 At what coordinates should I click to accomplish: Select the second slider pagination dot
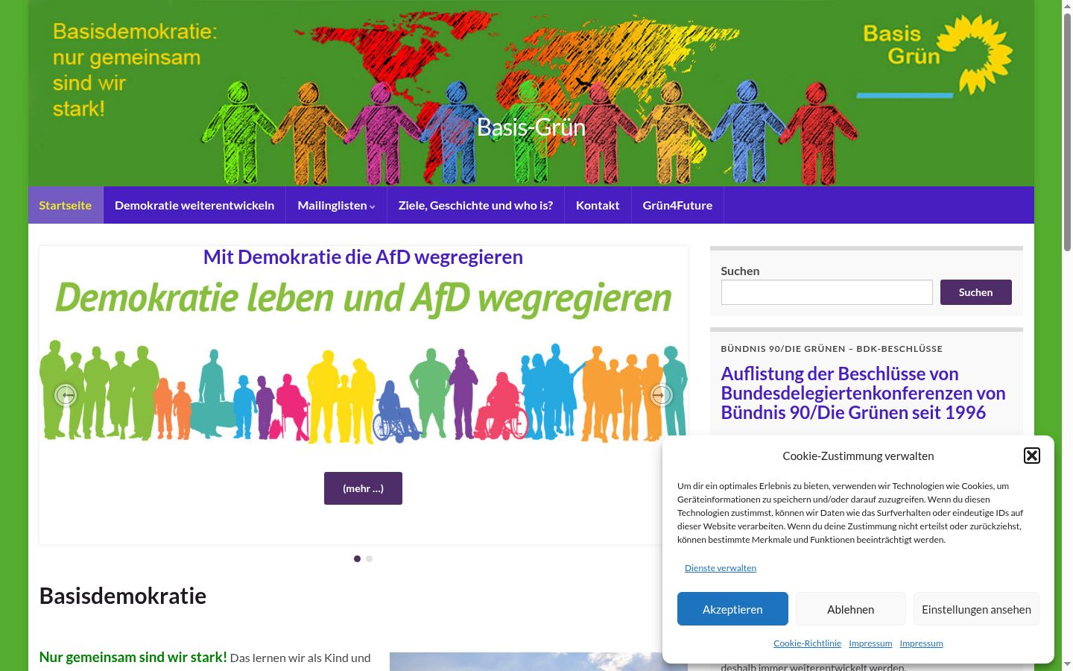[369, 558]
